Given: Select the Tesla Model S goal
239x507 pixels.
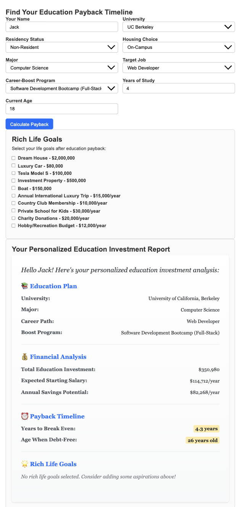Looking at the screenshot, I should click(x=13, y=173).
